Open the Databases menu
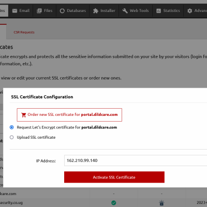 (73, 11)
